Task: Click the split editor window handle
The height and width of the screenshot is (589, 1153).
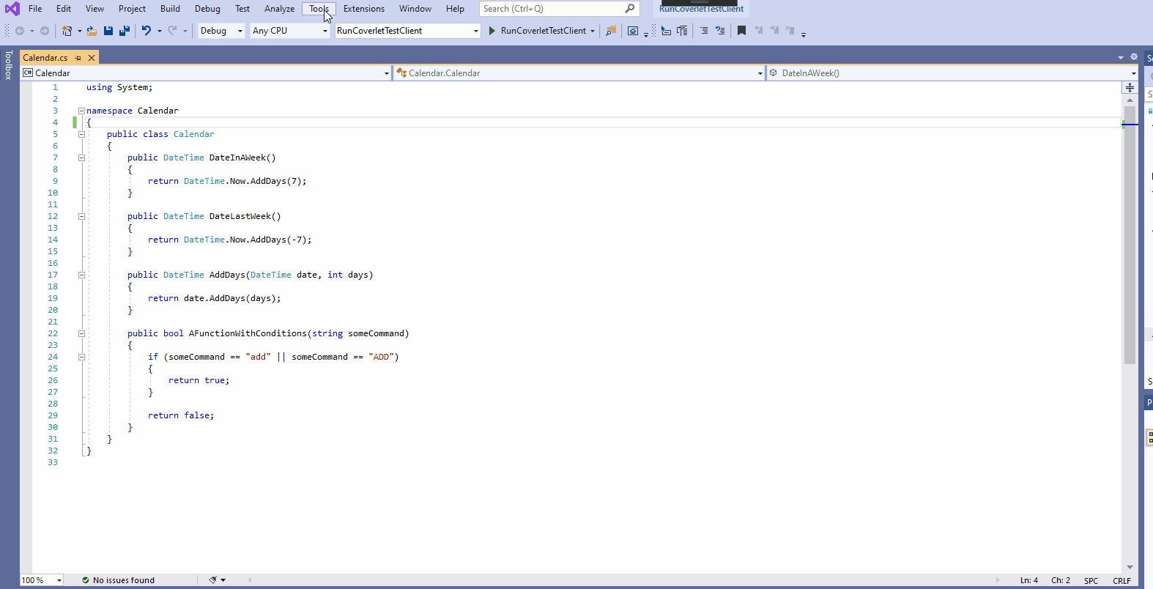Action: tap(1130, 87)
